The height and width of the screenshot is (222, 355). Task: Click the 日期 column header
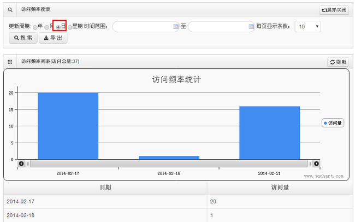click(105, 188)
